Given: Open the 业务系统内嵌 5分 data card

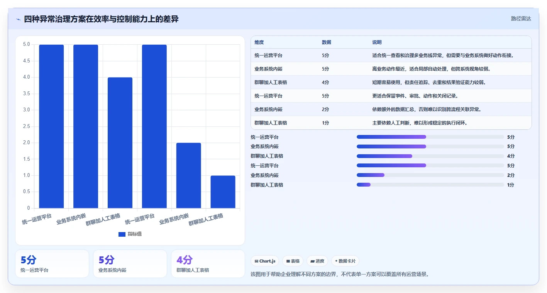Looking at the screenshot, I should 130,264.
